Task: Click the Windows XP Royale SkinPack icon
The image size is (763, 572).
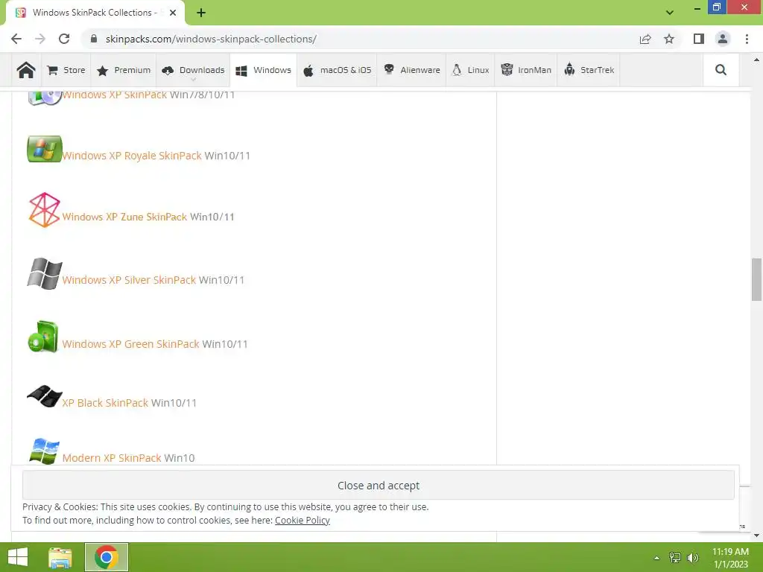Action: pos(44,149)
